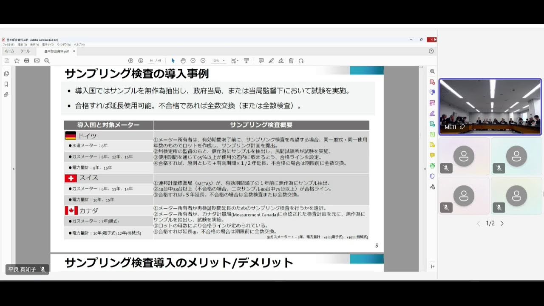Viewport: 544px width, 306px height.
Task: Open the 電子サイン menu
Action: pyautogui.click(x=48, y=45)
